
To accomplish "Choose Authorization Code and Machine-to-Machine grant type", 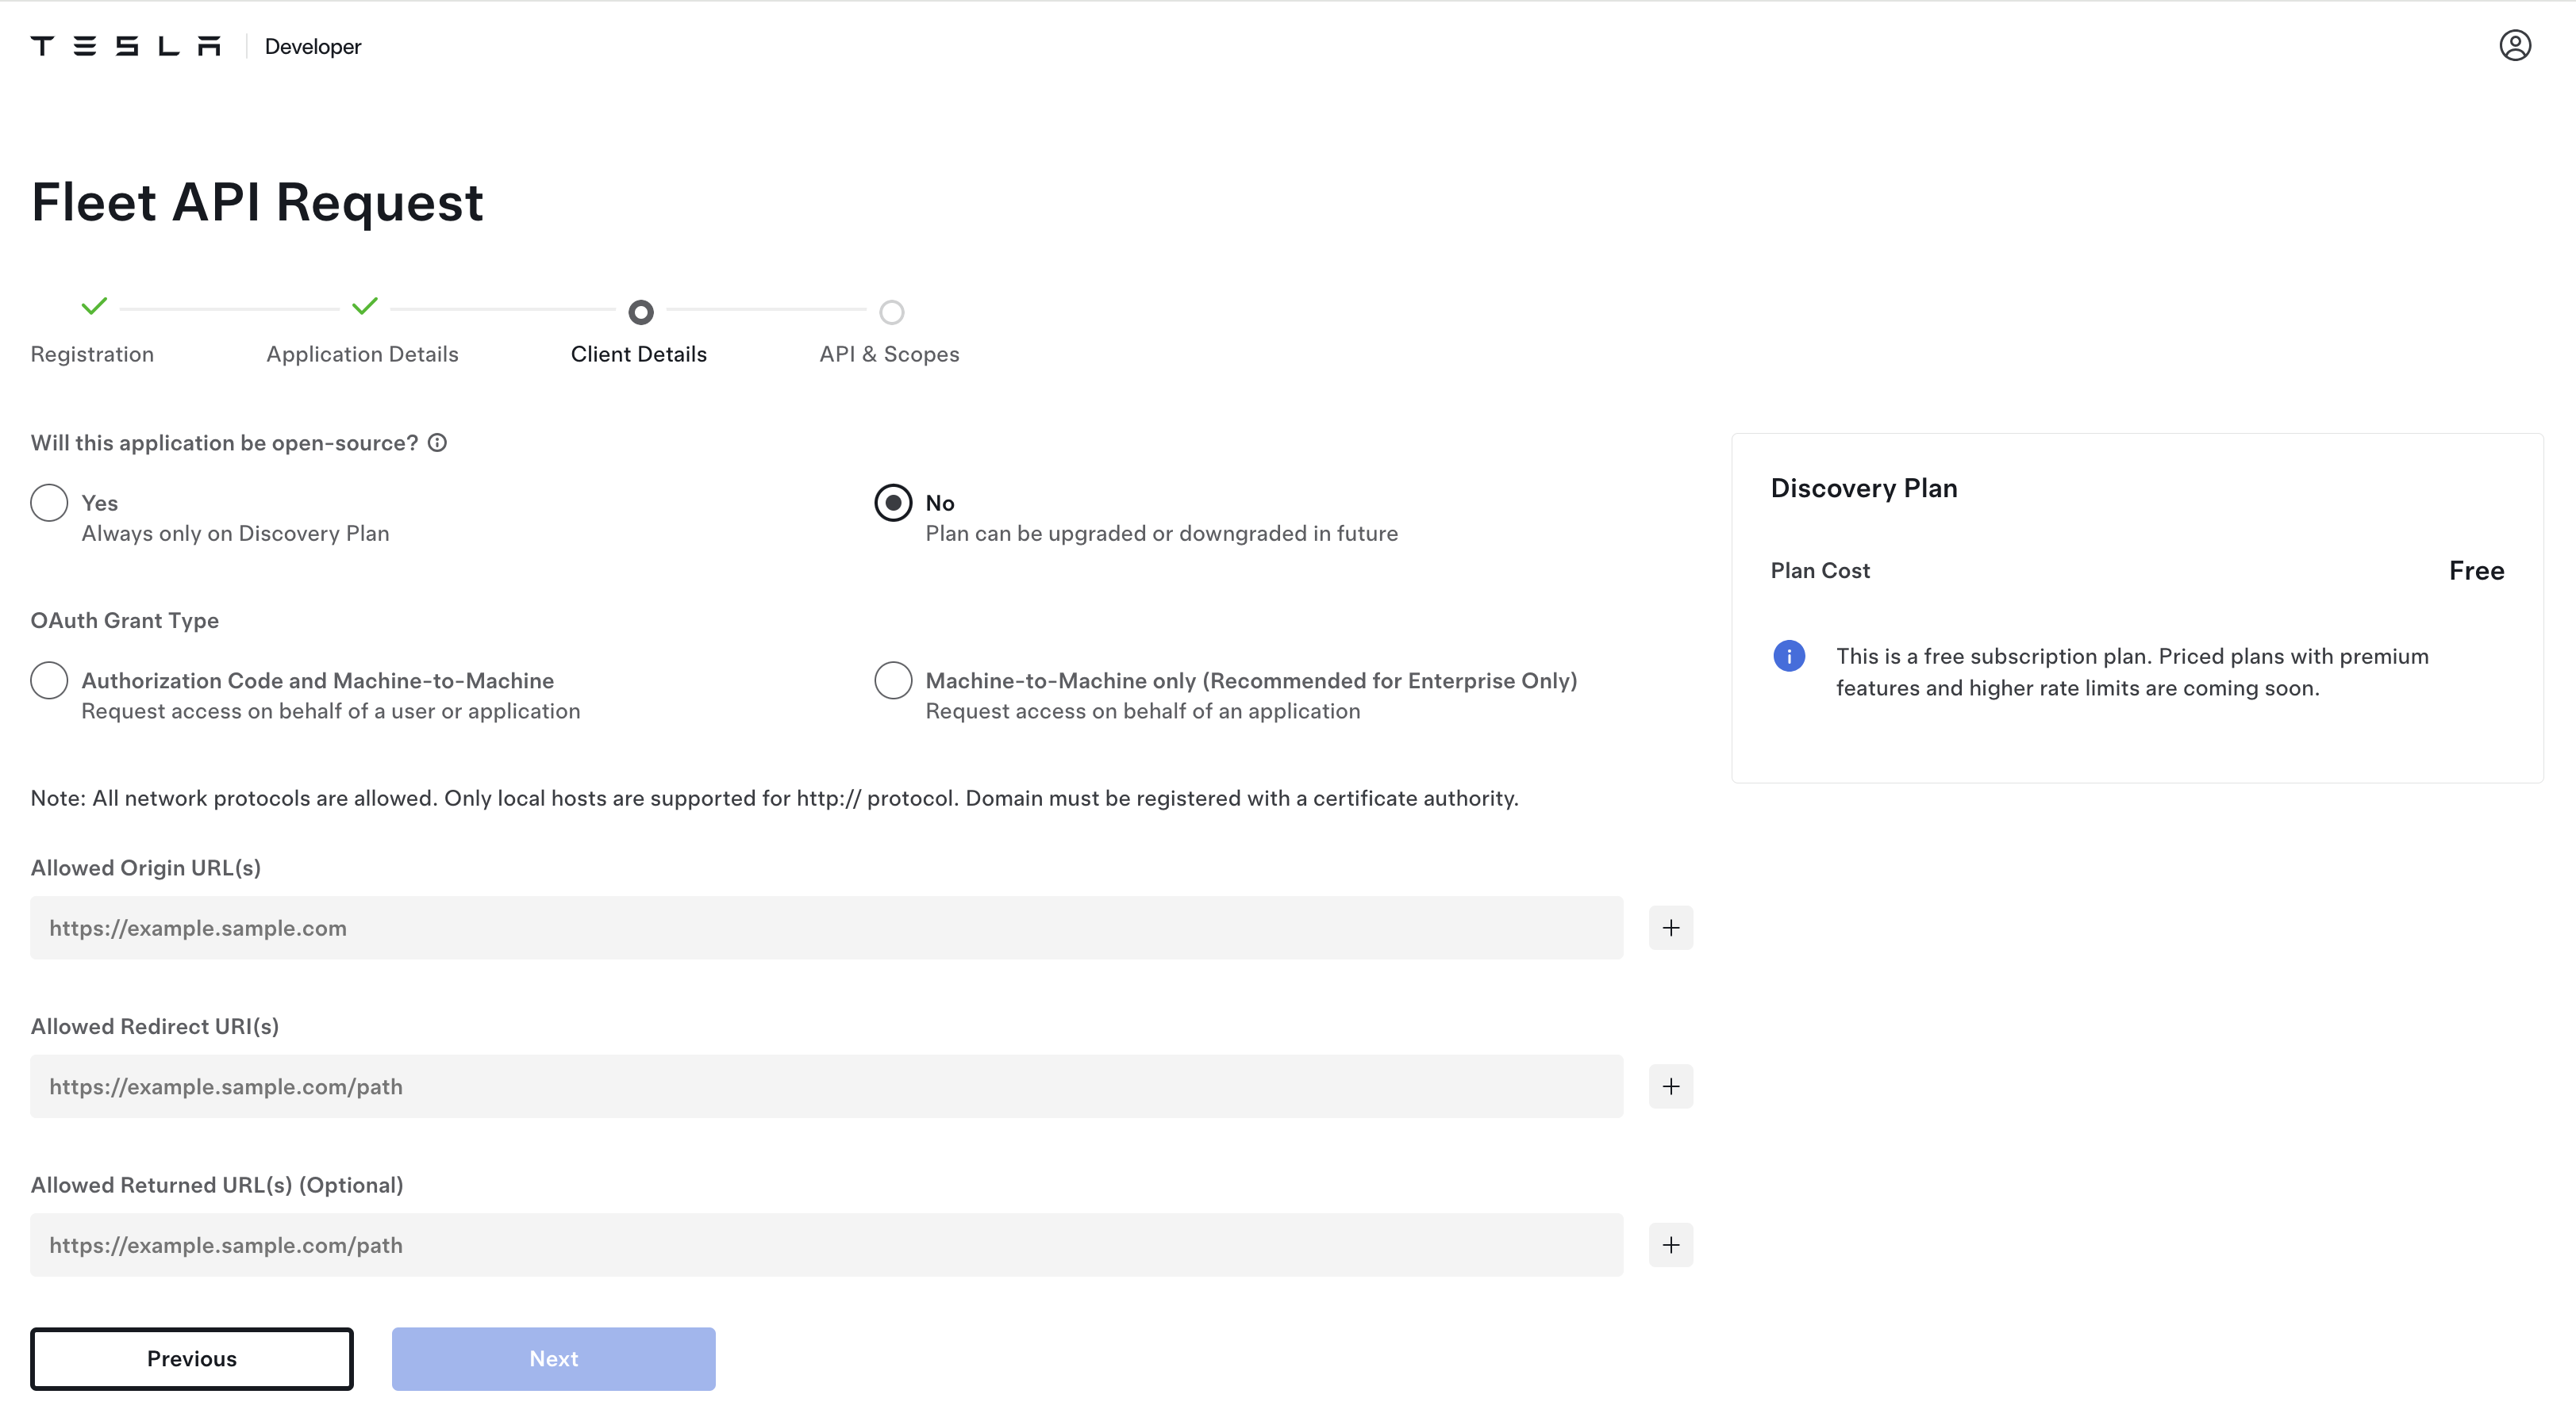I will [x=49, y=680].
